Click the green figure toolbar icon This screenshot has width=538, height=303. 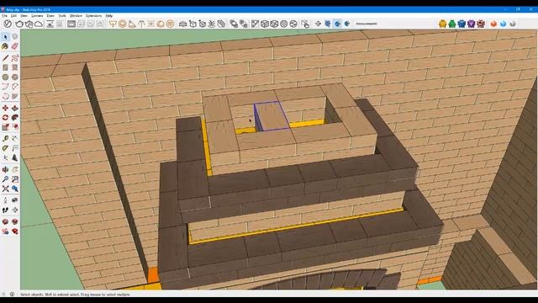click(452, 24)
